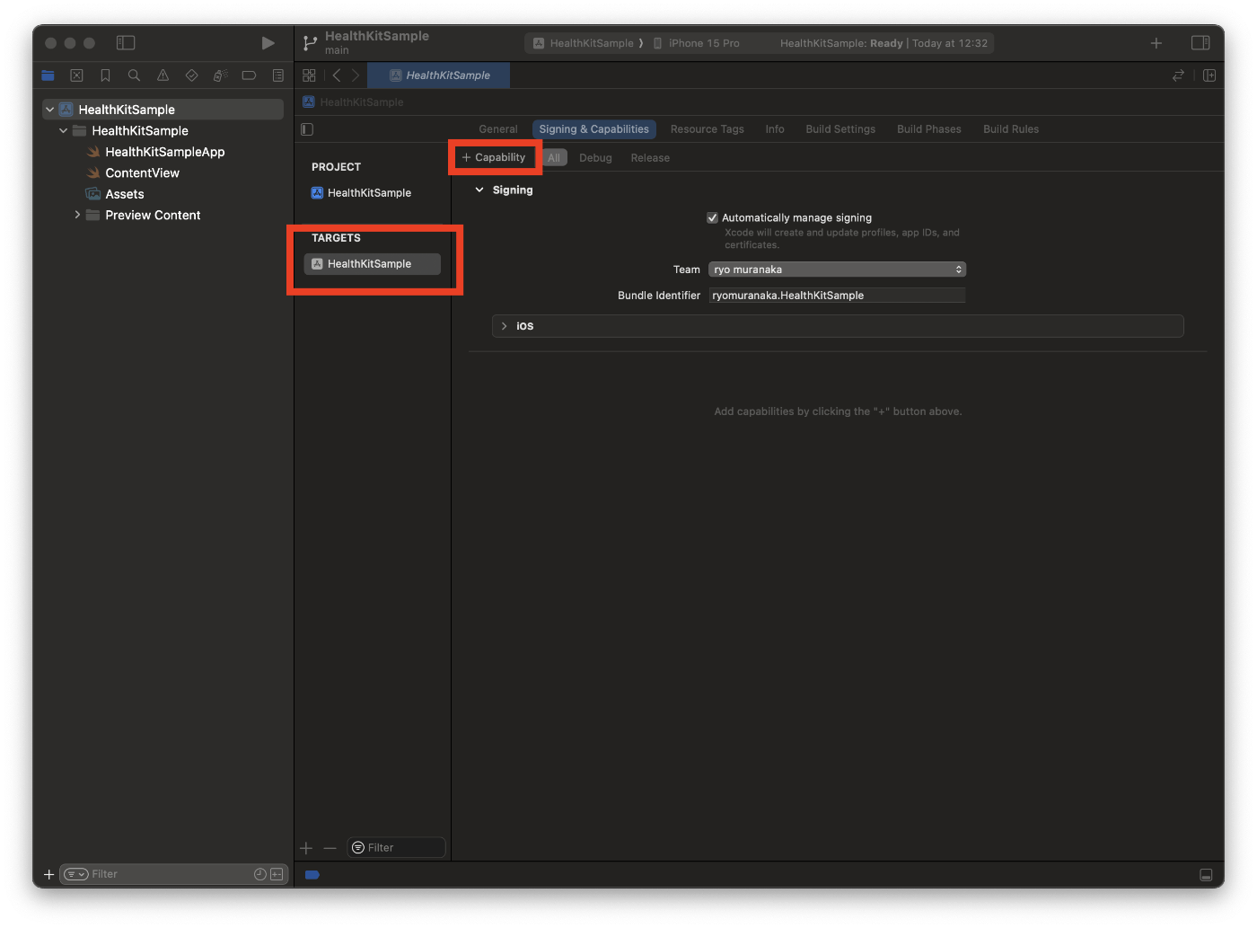Select the Signing & Capabilities tab
This screenshot has width=1257, height=928.
[x=593, y=129]
